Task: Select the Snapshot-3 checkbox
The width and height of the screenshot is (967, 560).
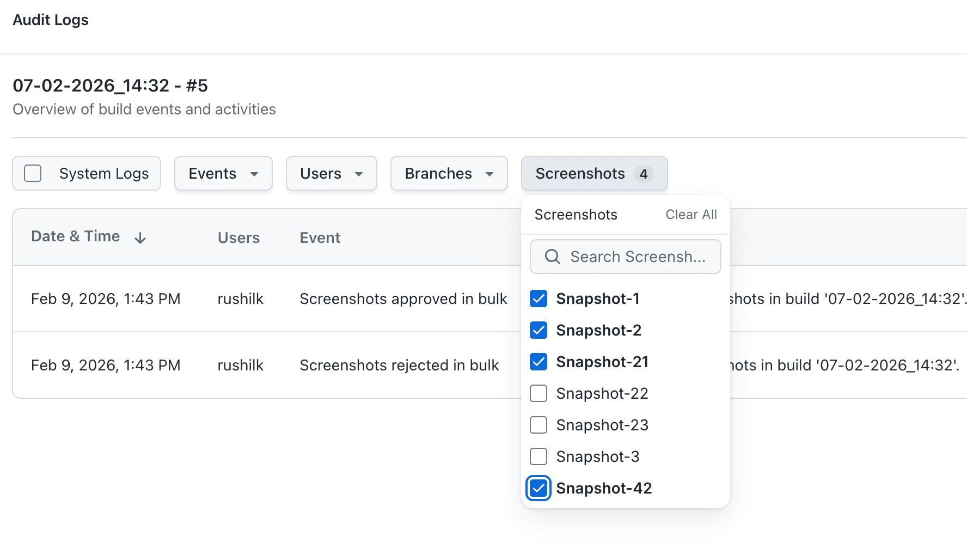Action: (538, 456)
